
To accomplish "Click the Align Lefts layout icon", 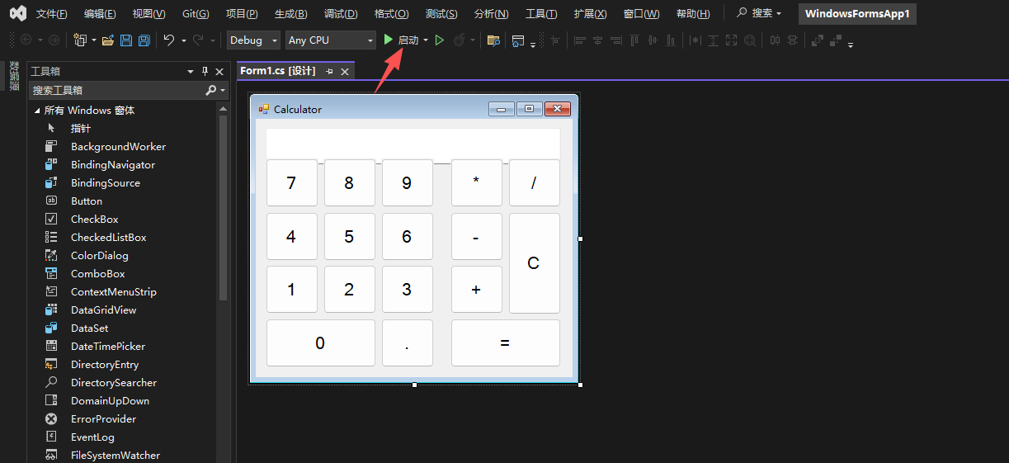I will click(x=580, y=40).
